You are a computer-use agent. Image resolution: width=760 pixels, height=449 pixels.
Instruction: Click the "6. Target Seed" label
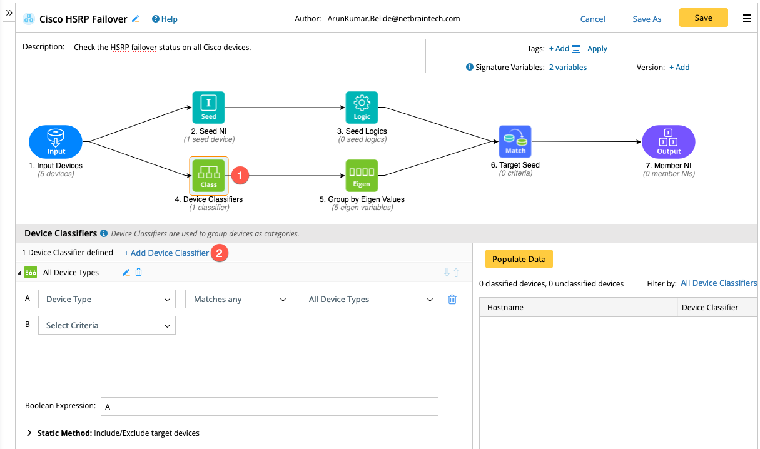point(515,165)
